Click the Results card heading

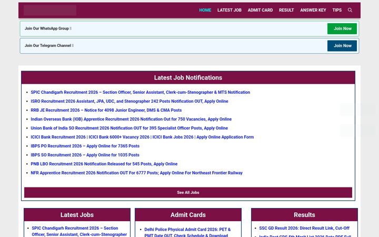304,215
